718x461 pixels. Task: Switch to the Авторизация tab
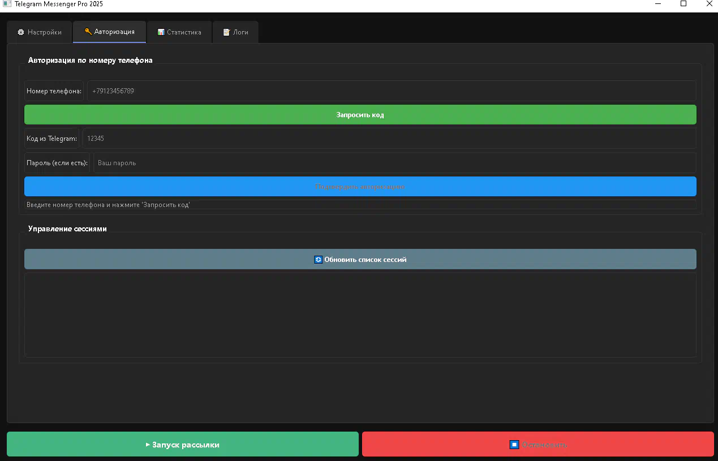click(109, 32)
